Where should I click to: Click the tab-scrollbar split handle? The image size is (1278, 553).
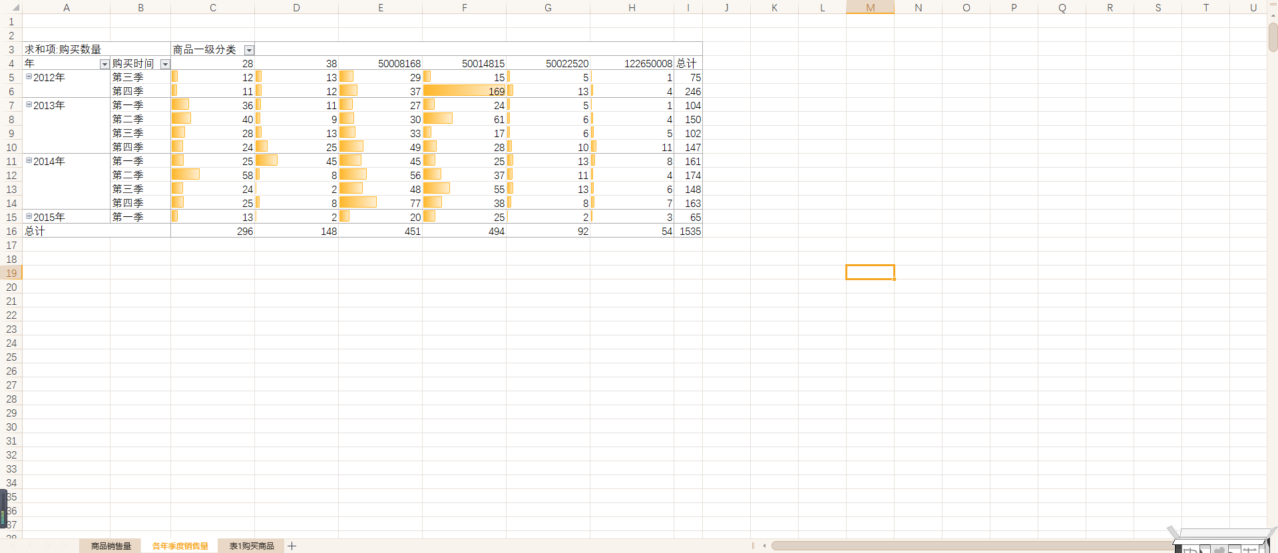(753, 546)
